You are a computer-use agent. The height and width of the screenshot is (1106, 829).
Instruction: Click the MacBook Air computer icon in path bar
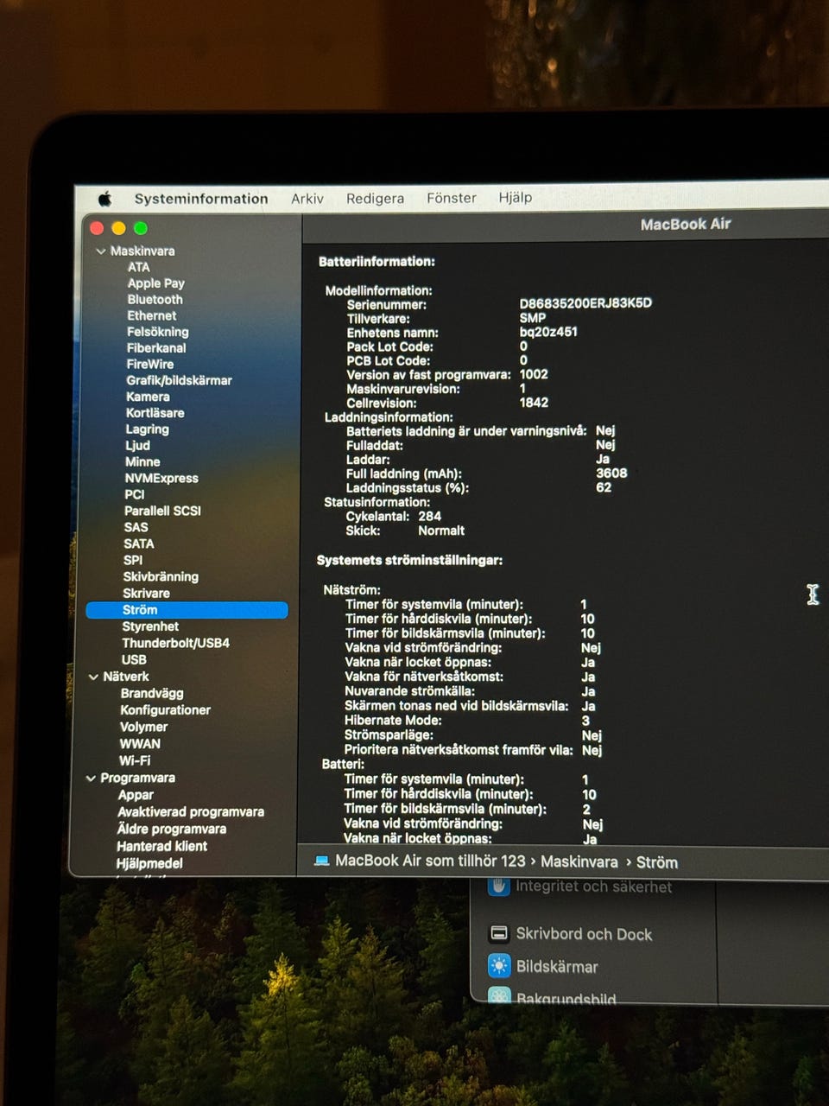322,861
